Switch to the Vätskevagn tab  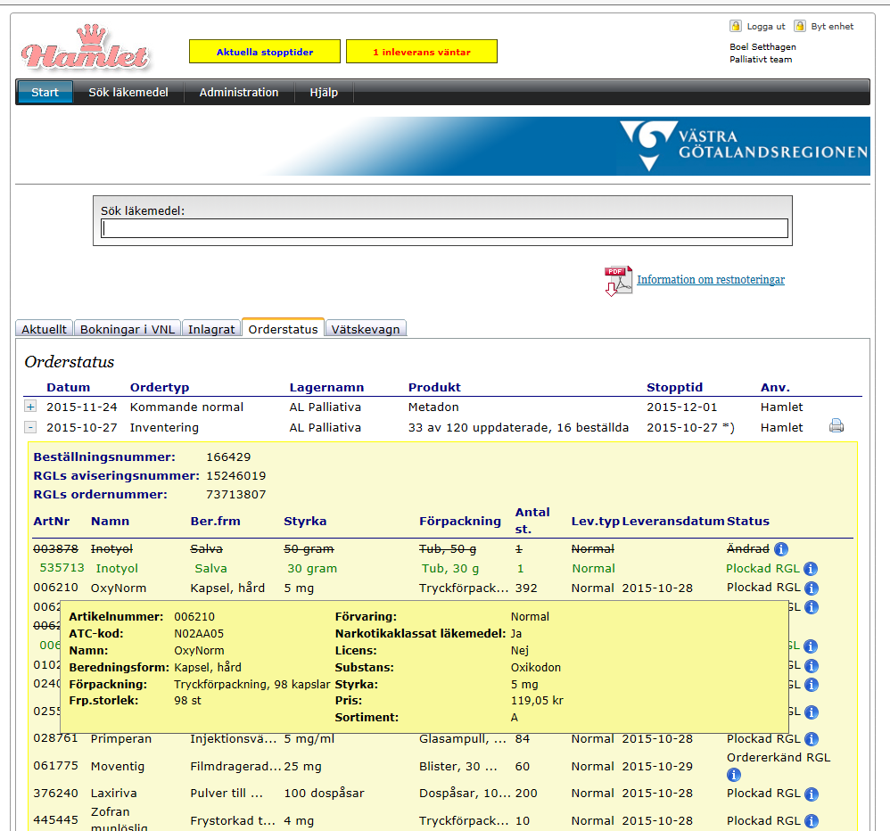366,329
